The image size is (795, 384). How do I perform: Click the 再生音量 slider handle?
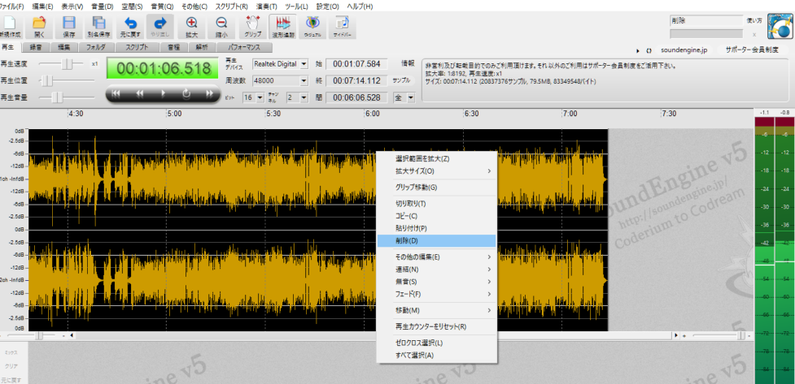pos(57,97)
